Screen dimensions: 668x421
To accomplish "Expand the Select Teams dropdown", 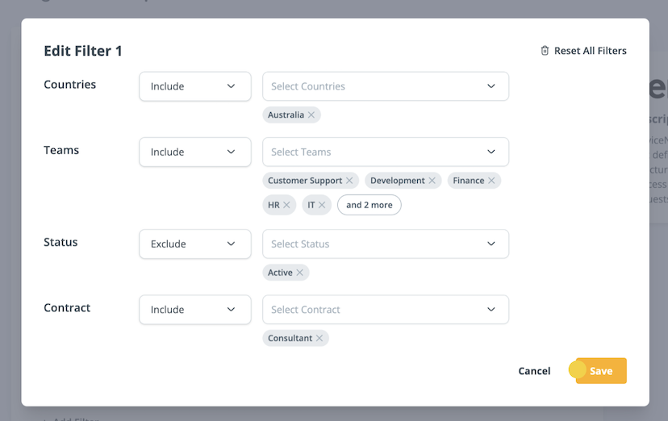I will click(386, 152).
